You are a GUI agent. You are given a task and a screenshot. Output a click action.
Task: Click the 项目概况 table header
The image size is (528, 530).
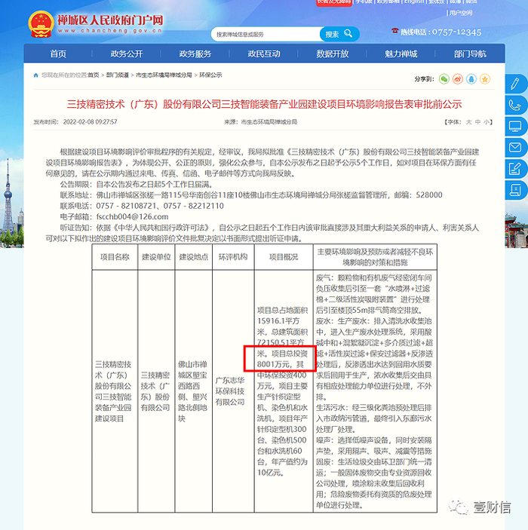pyautogui.click(x=284, y=257)
